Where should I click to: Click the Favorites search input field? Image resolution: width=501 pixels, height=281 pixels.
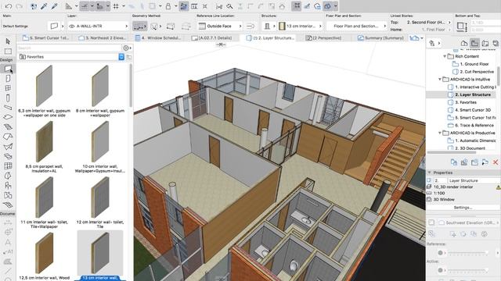pos(69,48)
